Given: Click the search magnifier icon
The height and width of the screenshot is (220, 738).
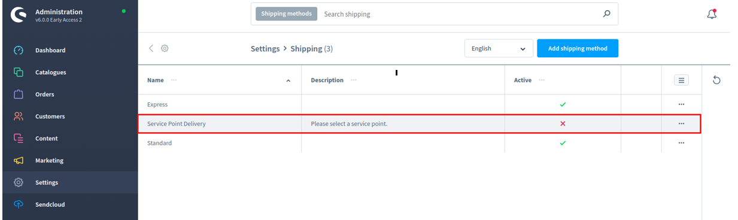Looking at the screenshot, I should click(606, 14).
